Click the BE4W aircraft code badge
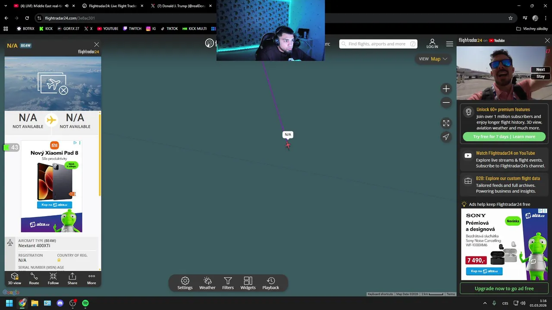The height and width of the screenshot is (310, 552). pos(25,46)
